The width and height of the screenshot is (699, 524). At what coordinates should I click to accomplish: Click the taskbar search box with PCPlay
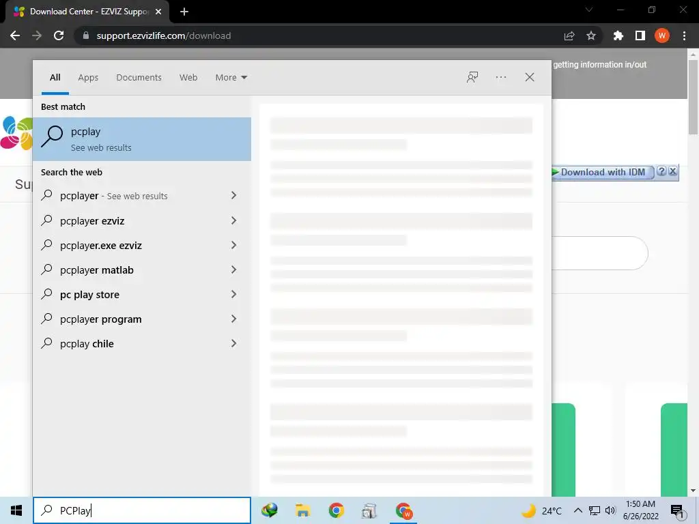pyautogui.click(x=142, y=510)
